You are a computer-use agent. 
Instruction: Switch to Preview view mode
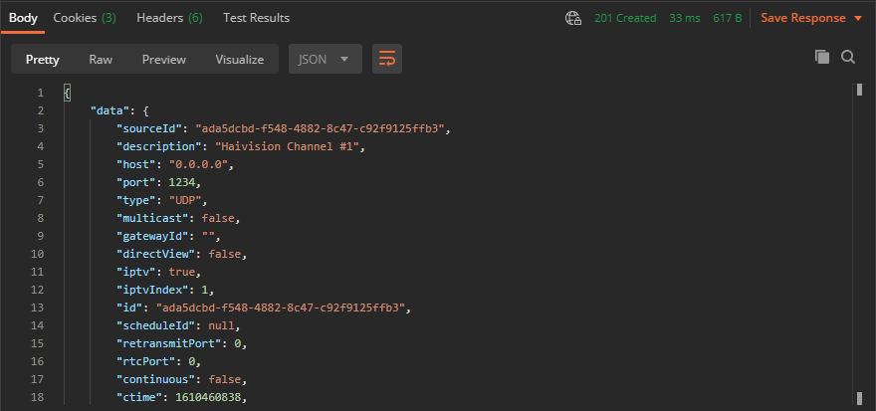163,59
